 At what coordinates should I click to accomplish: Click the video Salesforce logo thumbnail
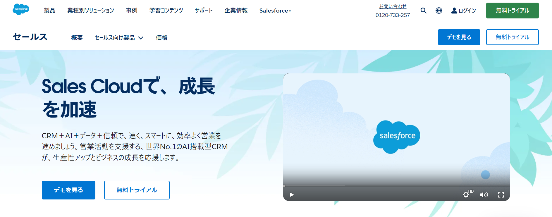tap(396, 137)
